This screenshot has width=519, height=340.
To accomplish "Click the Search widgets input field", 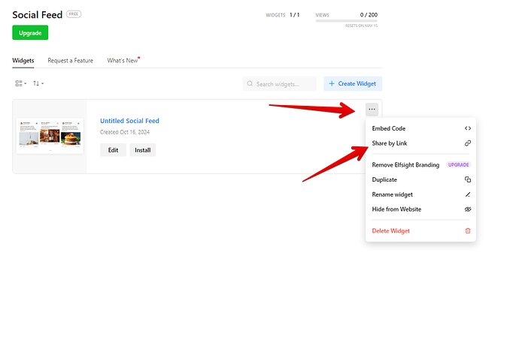I will pyautogui.click(x=280, y=84).
